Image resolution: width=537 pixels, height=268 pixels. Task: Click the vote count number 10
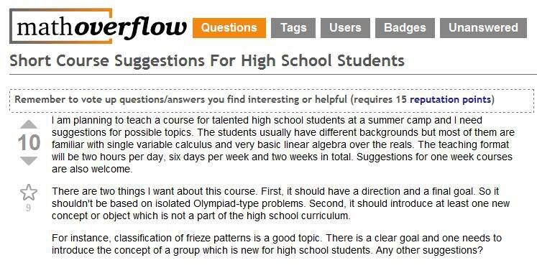coord(29,143)
